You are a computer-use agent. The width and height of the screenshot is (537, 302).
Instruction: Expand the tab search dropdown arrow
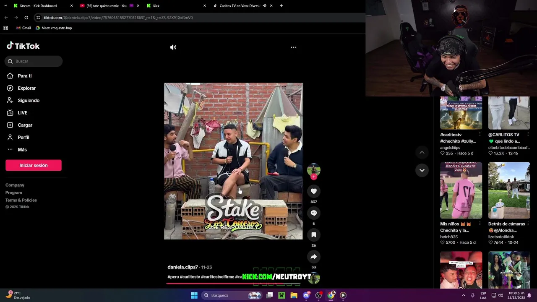click(x=5, y=6)
